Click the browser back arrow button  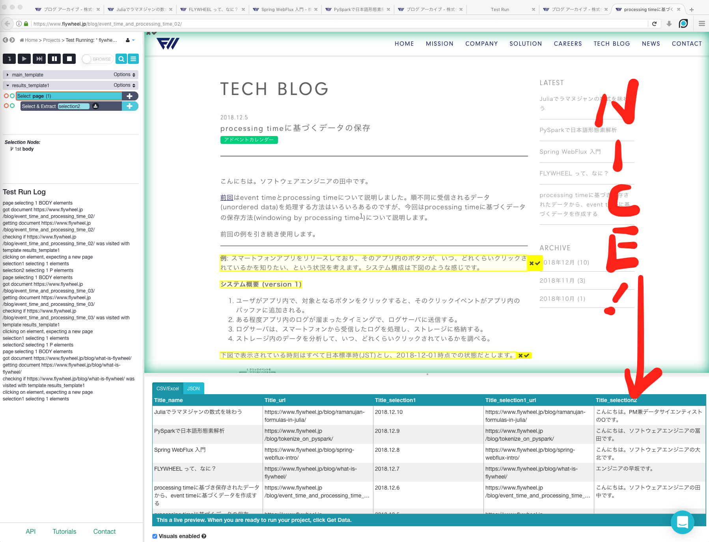[x=7, y=24]
